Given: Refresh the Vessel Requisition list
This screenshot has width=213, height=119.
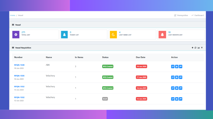Looking at the screenshot, I should click(195, 48).
